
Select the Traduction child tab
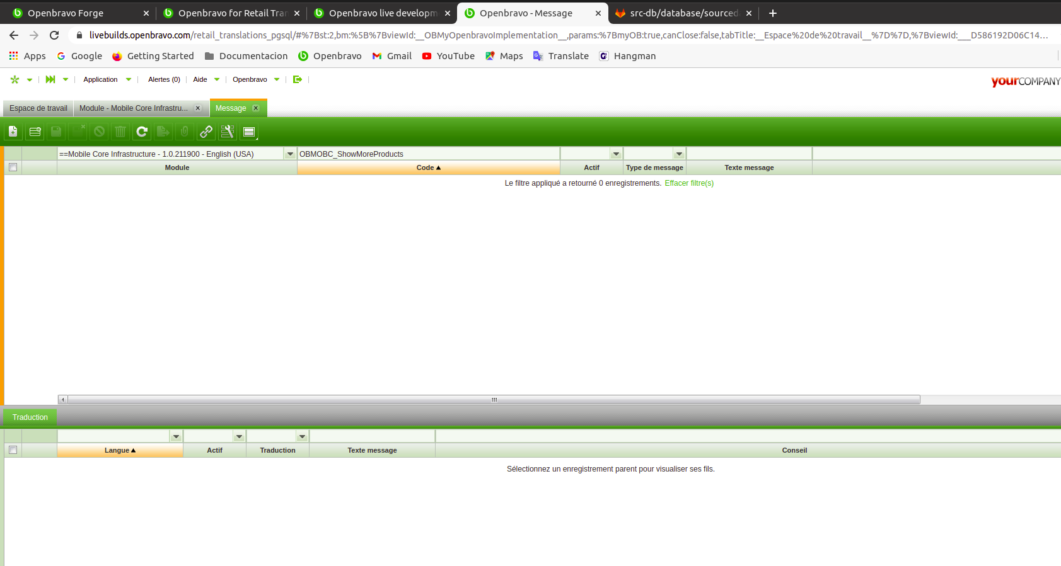coord(30,417)
